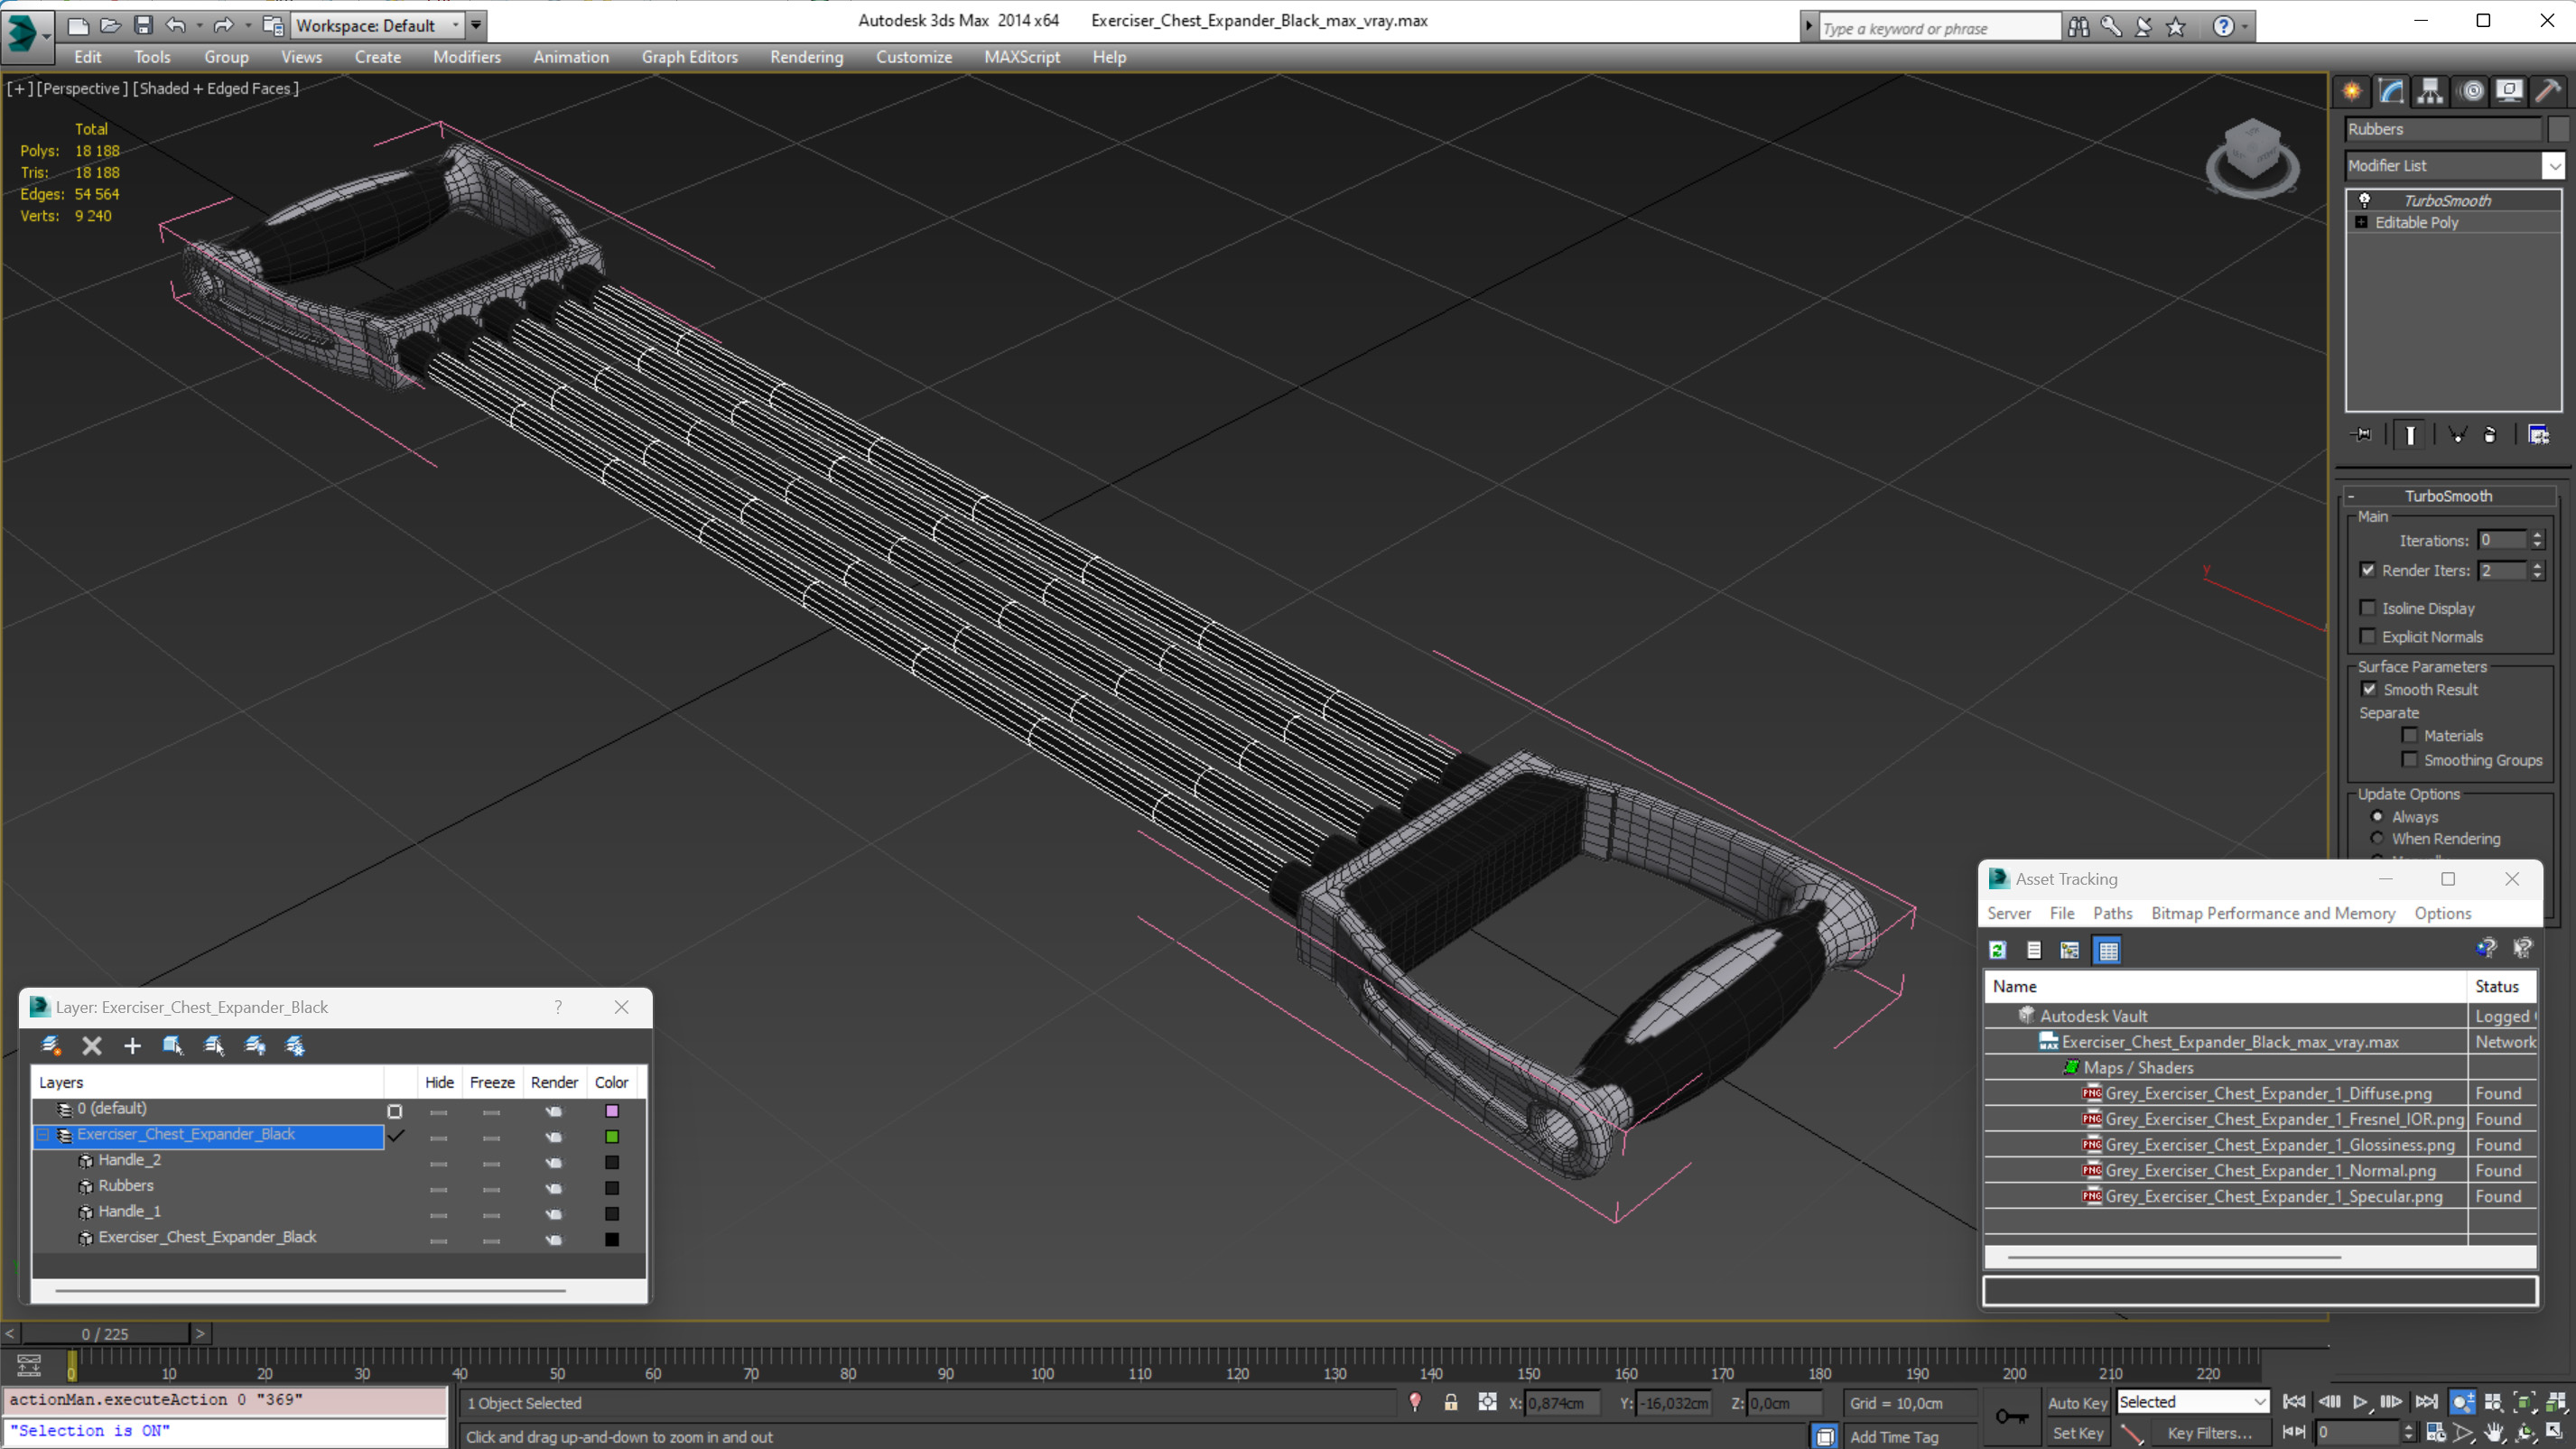Click the Play Animation button
Viewport: 2576px width, 1449px height.
point(2360,1402)
